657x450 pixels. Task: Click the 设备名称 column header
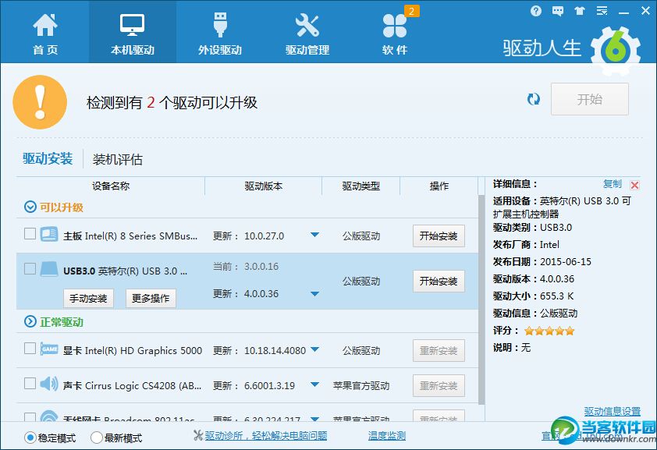(x=111, y=186)
